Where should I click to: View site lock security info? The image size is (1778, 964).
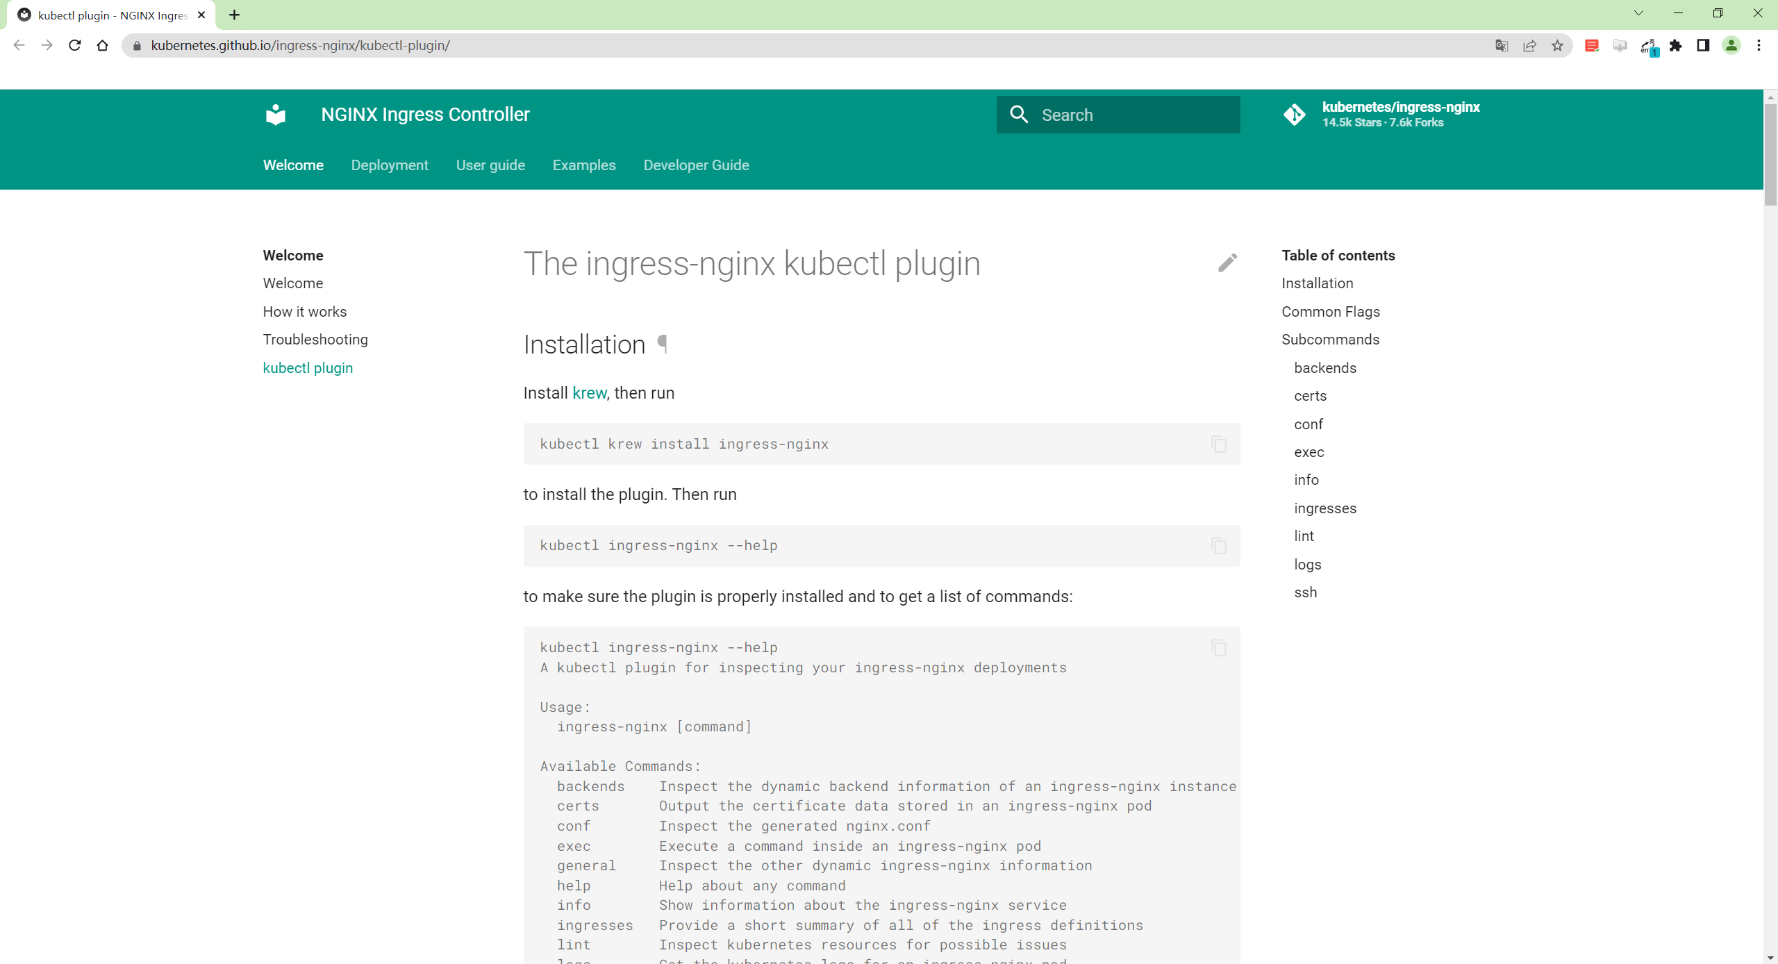tap(137, 46)
